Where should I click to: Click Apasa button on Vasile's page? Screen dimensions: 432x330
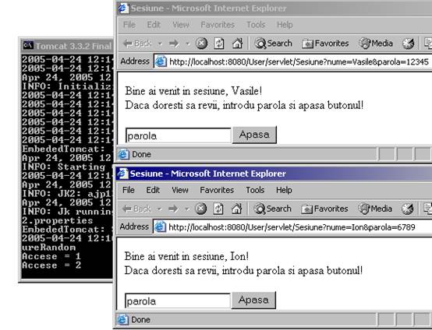point(254,135)
